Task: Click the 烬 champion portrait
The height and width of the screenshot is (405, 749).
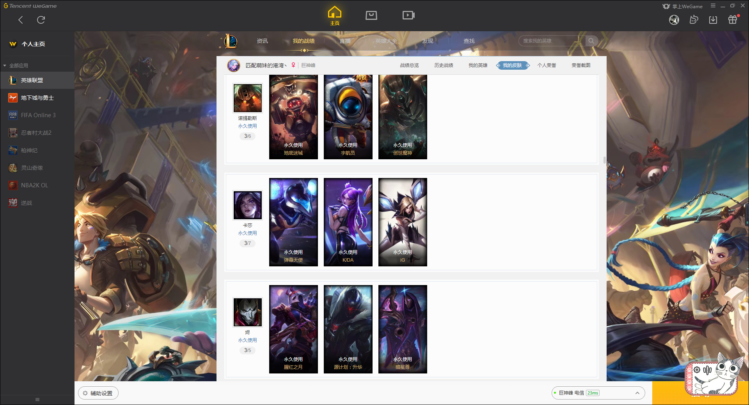Action: click(248, 312)
